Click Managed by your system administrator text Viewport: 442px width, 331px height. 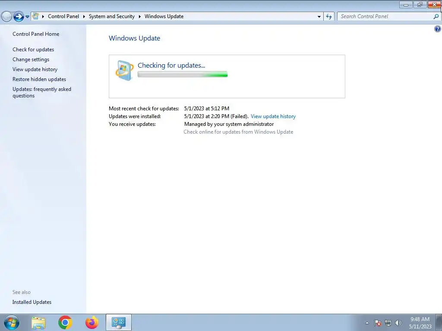pos(229,124)
